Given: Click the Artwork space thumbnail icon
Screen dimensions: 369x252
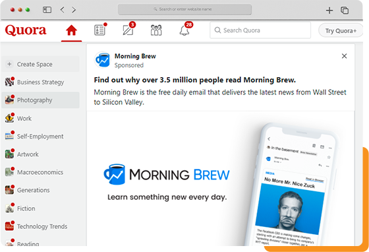Looking at the screenshot, I should click(9, 154).
